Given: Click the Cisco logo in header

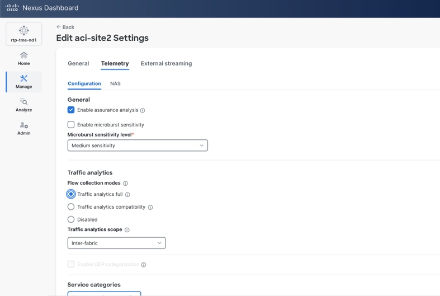Looking at the screenshot, I should (12, 8).
